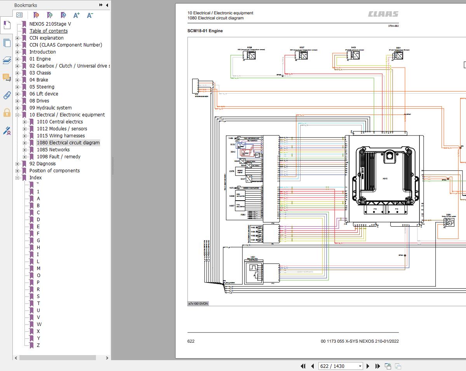Screen dimensions: 466x371
Task: Decrease bookmark text size with A-
Action: point(90,15)
